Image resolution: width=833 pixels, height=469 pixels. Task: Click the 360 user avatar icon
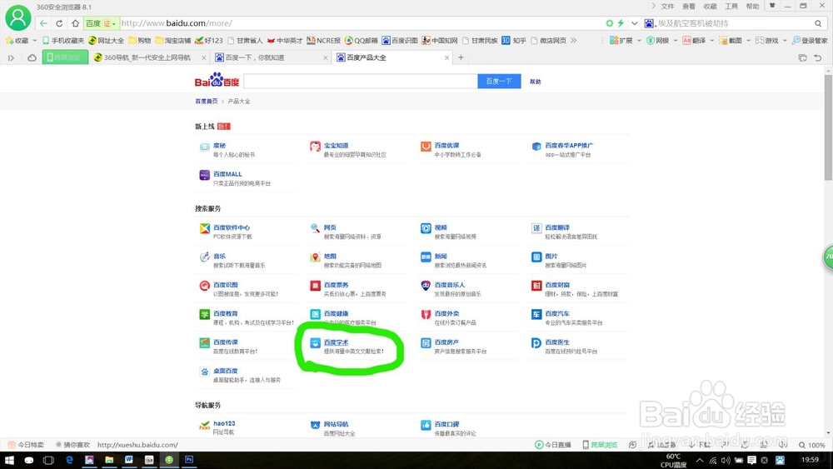pos(18,17)
